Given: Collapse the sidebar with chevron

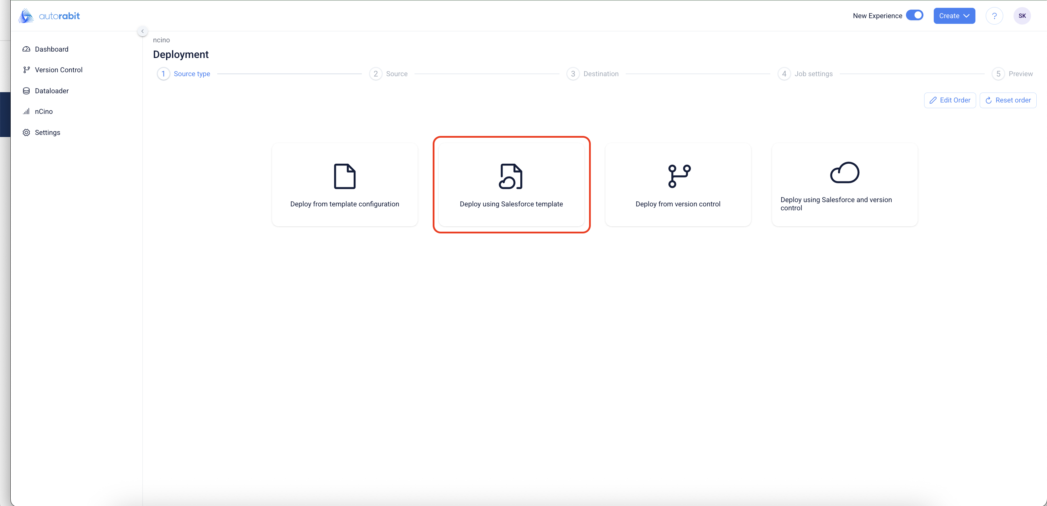Looking at the screenshot, I should [x=142, y=31].
